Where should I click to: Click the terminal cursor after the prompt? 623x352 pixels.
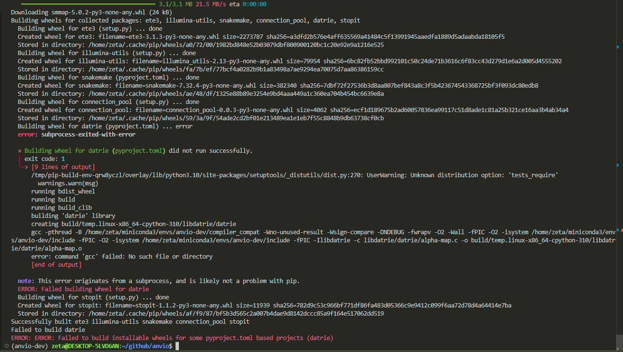(177, 346)
